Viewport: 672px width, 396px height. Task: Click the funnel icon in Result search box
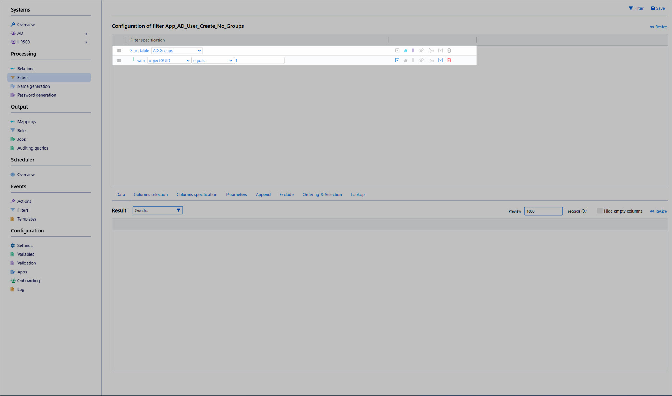(x=178, y=210)
